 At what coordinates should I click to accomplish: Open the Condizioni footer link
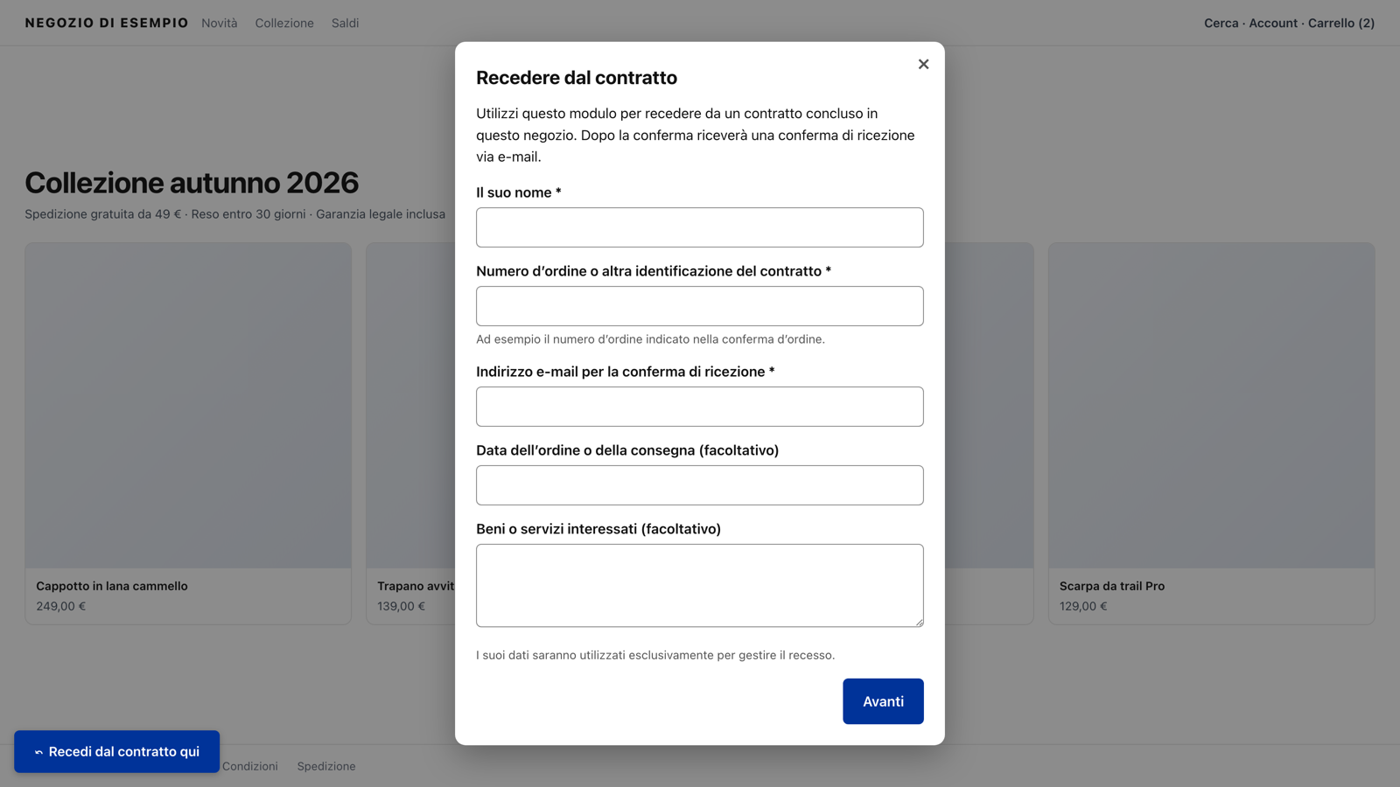coord(250,766)
